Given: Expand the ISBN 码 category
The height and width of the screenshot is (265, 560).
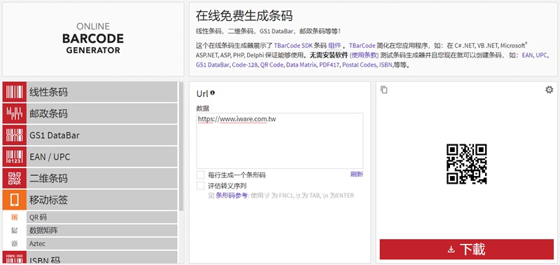Looking at the screenshot, I should coord(90,257).
